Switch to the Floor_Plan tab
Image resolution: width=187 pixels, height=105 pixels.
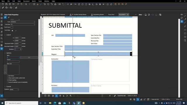111,15
